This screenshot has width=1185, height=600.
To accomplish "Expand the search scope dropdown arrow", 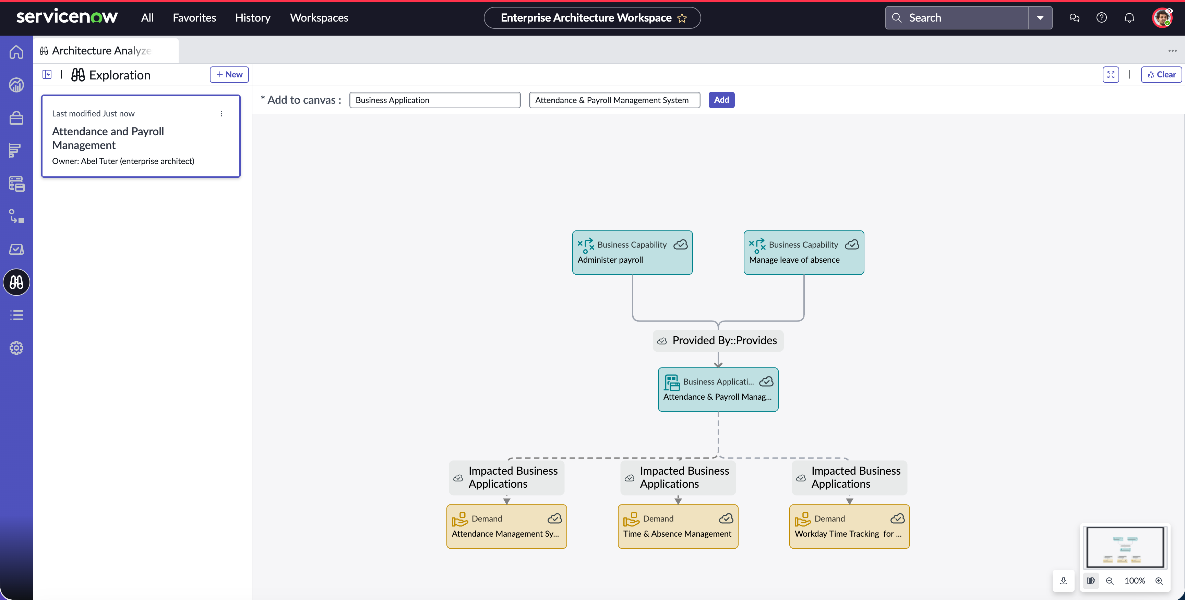I will pyautogui.click(x=1040, y=18).
